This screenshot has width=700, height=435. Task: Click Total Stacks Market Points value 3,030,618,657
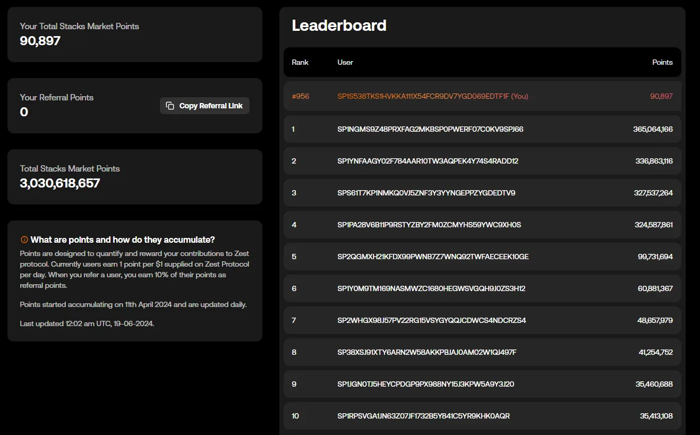point(60,183)
